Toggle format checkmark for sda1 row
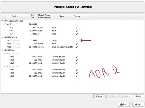 [77, 57]
